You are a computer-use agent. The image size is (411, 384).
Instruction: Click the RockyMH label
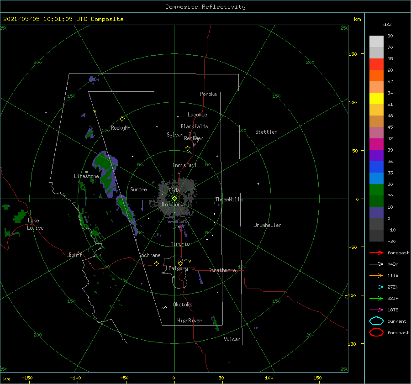(x=121, y=128)
